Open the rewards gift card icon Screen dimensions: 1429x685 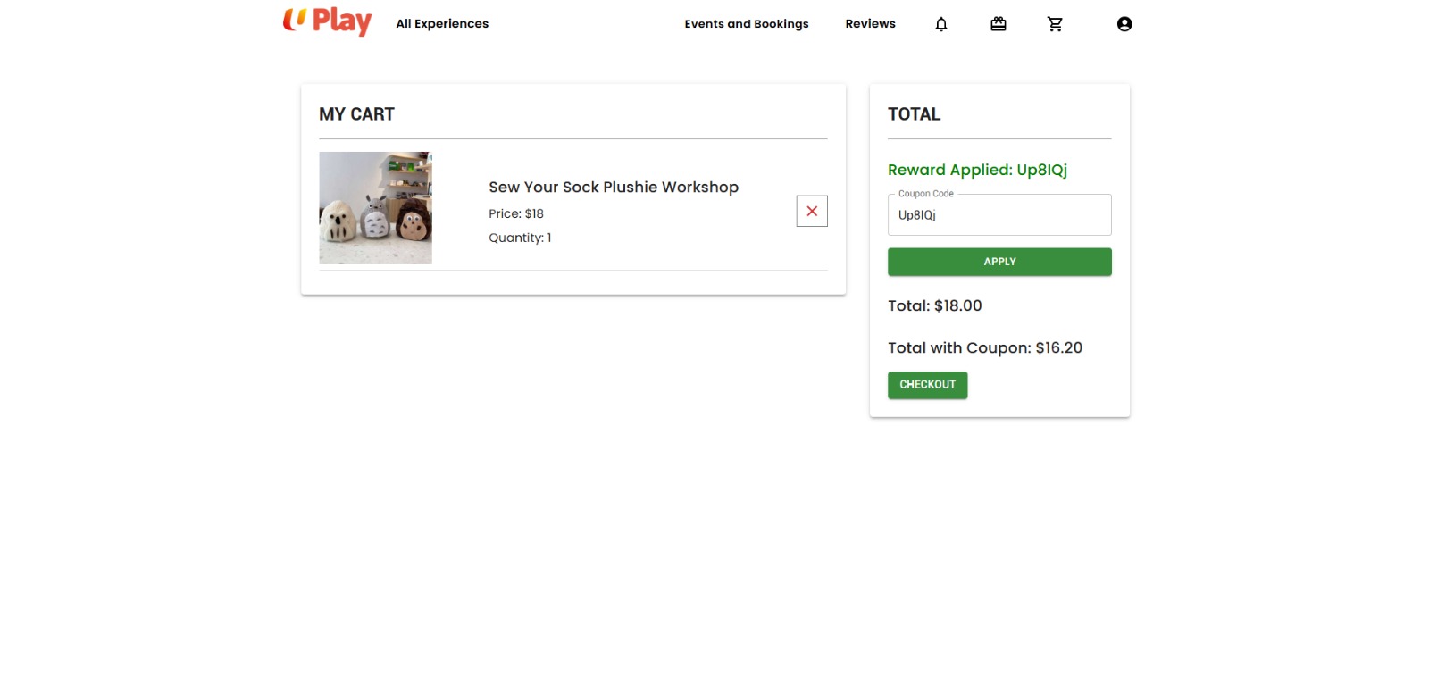click(999, 24)
